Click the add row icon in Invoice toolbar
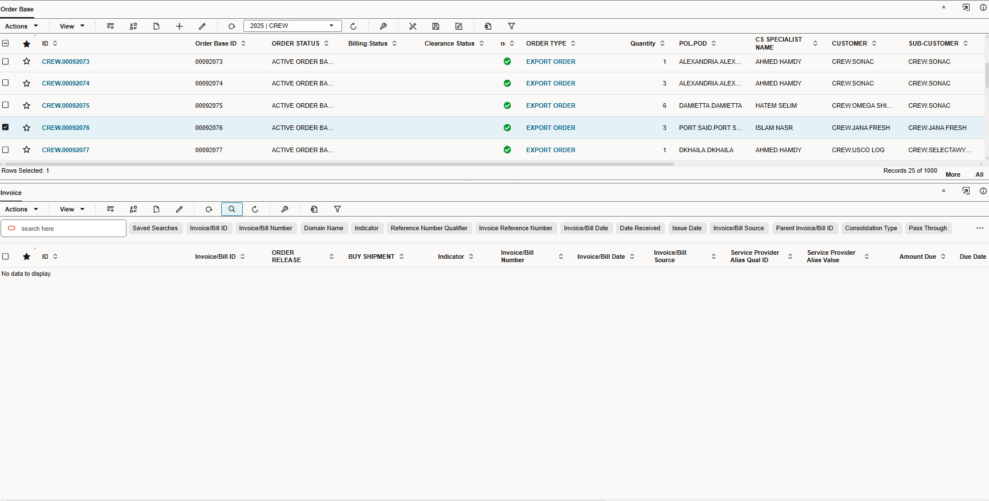The image size is (989, 501). point(111,209)
